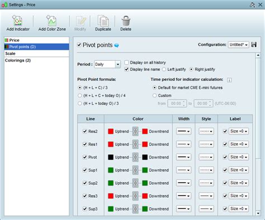
Task: Select Pivot points (D) in the left list
Action: click(36, 47)
